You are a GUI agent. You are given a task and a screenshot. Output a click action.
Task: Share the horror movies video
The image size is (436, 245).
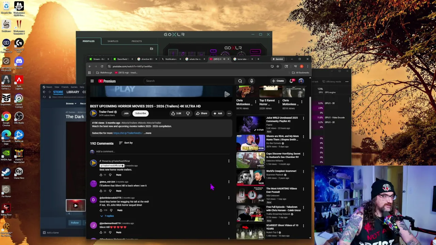point(201,113)
